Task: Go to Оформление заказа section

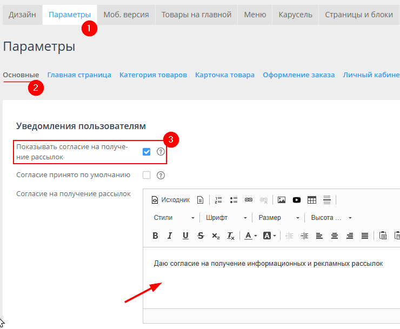Action: [299, 75]
